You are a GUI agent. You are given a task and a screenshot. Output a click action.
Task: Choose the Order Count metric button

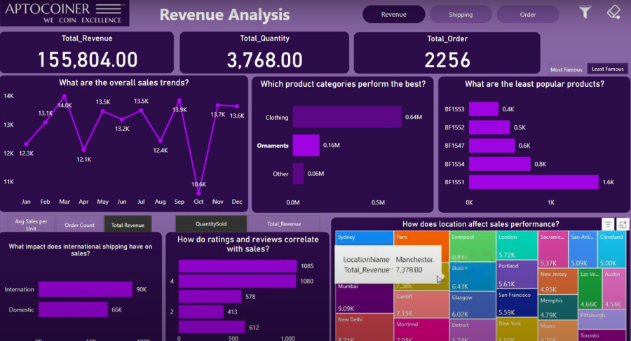click(x=79, y=225)
